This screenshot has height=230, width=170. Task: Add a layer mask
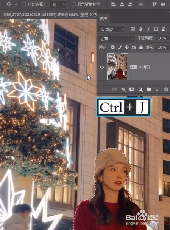pyautogui.click(x=131, y=89)
